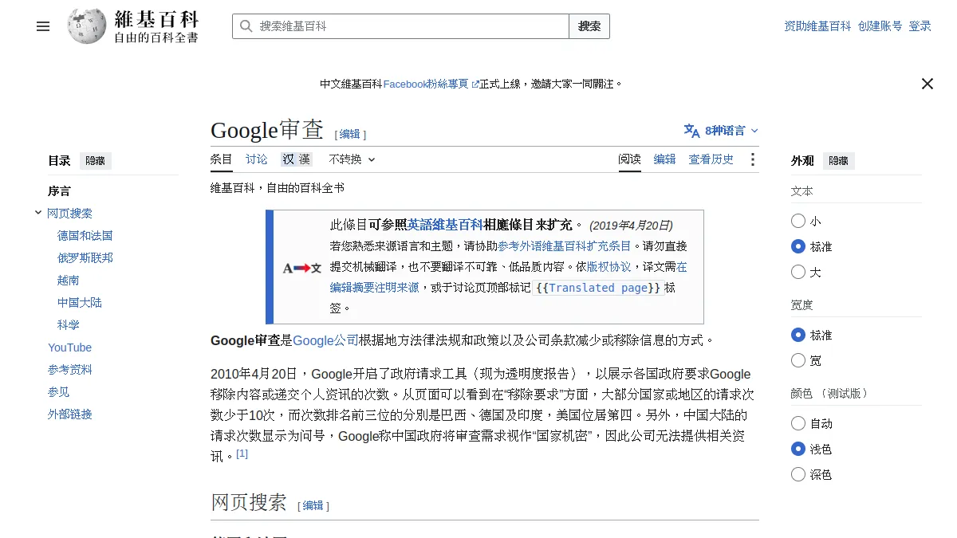
Task: Jump to 俄罗斯联邦 in contents
Action: (x=85, y=258)
